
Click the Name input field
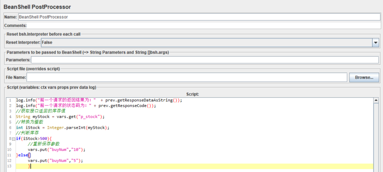tap(199, 17)
